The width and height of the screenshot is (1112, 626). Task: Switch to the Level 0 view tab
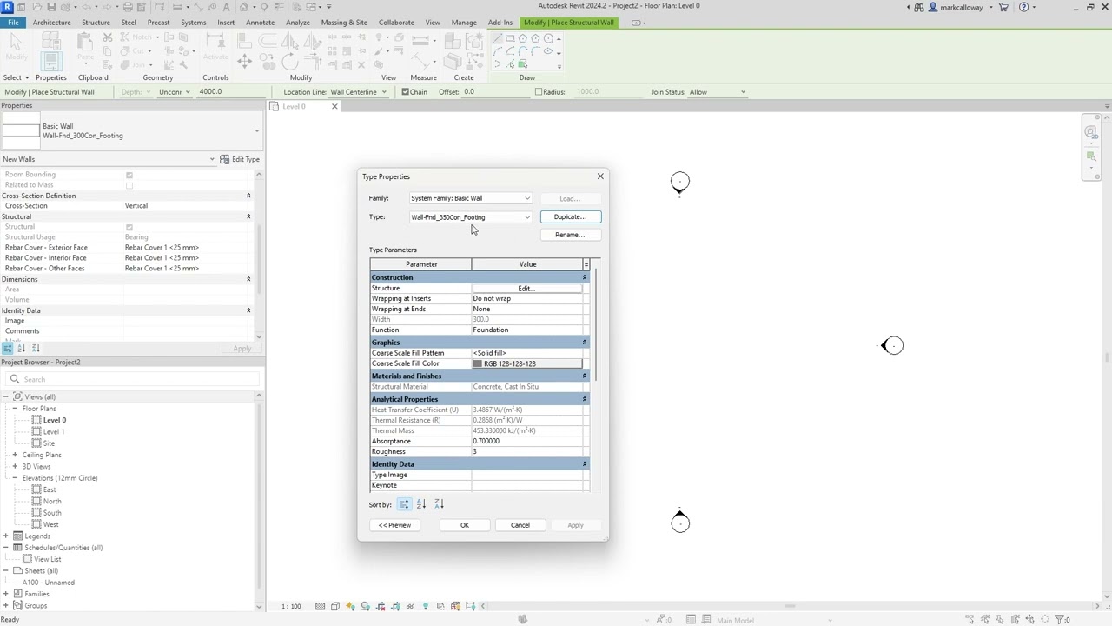(295, 106)
